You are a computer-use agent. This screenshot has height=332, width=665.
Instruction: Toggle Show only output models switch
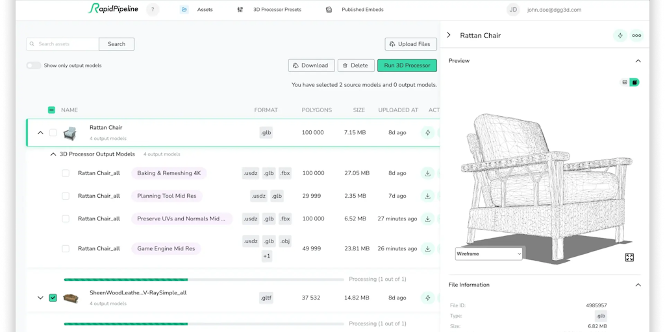tap(33, 65)
